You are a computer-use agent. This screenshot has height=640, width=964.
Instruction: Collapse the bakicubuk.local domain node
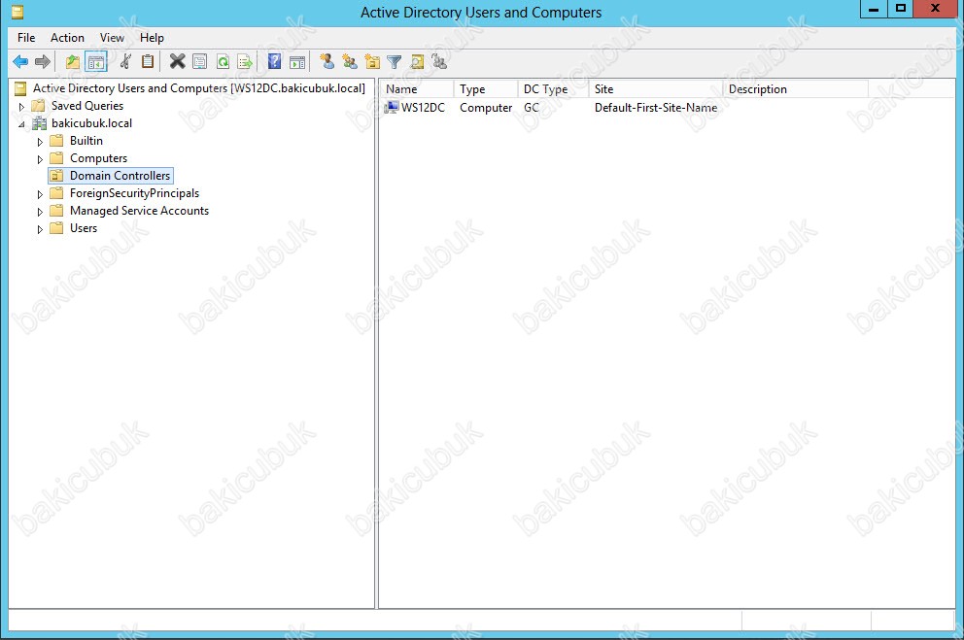coord(22,124)
